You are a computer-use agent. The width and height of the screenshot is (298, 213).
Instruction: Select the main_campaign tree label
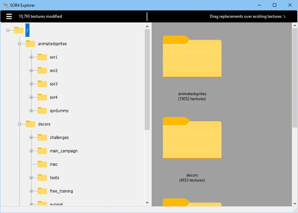pyautogui.click(x=64, y=151)
